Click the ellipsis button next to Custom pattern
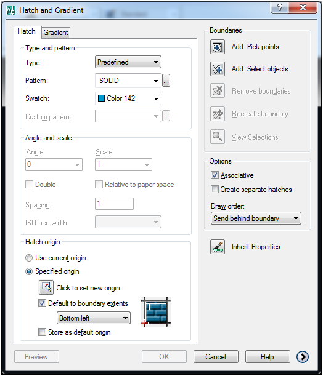 tap(166, 116)
